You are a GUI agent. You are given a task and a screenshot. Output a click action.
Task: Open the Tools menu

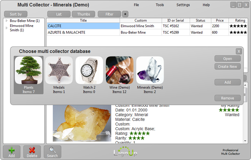[x=160, y=5]
